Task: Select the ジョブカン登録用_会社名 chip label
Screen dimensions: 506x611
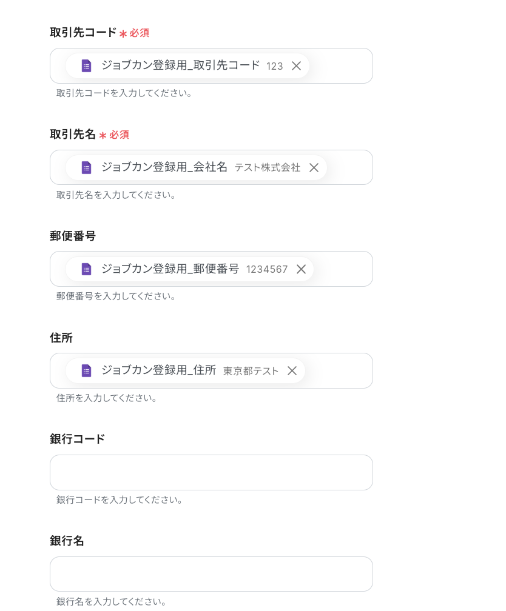Action: click(164, 167)
